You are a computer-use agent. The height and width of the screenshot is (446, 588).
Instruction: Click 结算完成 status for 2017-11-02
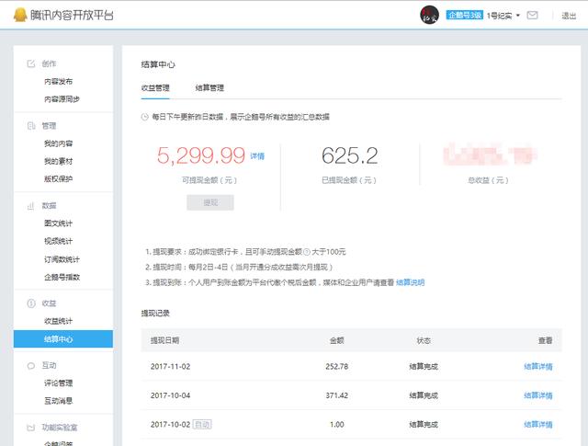(x=424, y=366)
